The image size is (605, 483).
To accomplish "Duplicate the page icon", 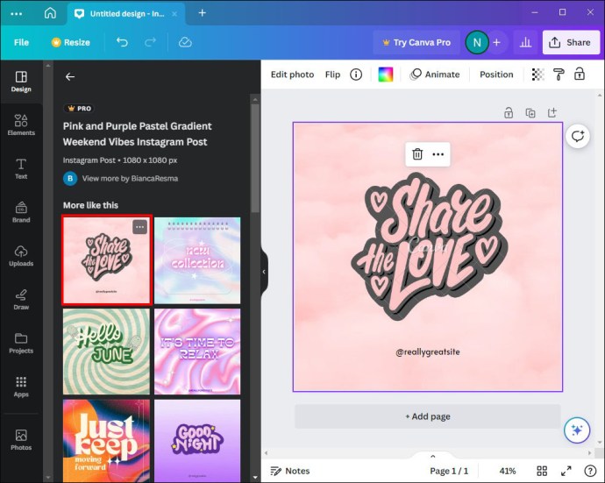I will [530, 113].
